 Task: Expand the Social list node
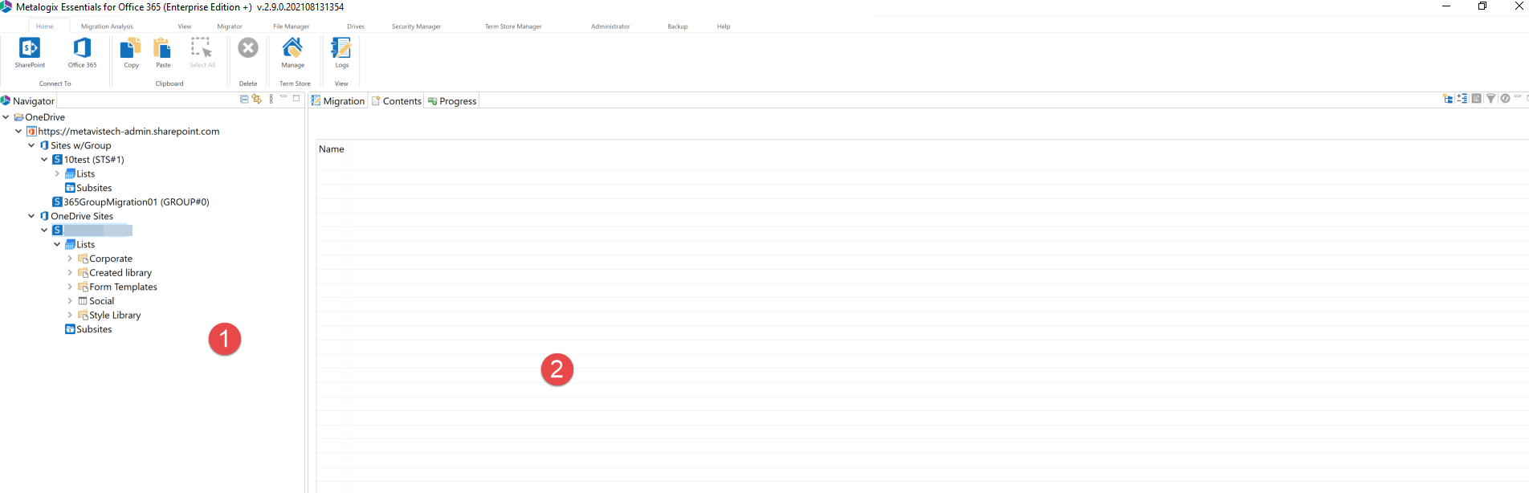pyautogui.click(x=70, y=301)
